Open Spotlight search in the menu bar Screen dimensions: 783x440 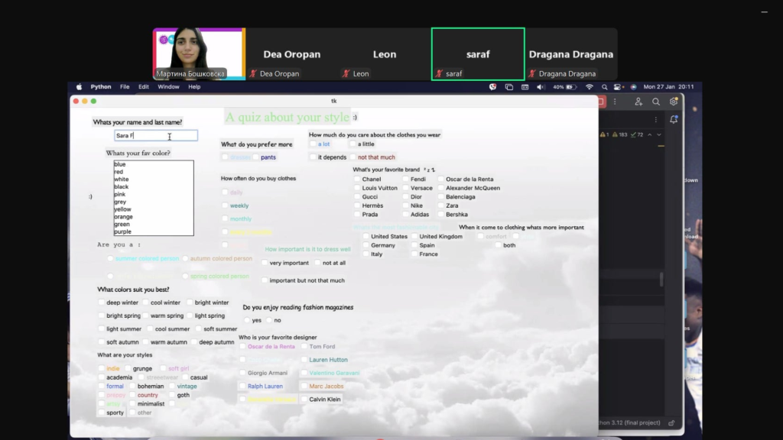[x=604, y=87]
